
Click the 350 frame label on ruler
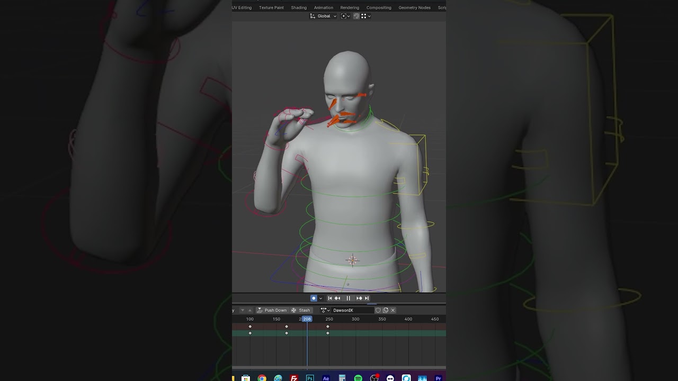tap(382, 319)
